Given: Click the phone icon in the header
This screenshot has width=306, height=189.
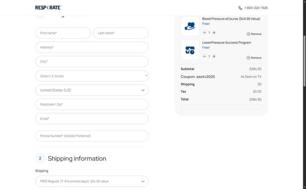Looking at the screenshot, I should pos(240,8).
